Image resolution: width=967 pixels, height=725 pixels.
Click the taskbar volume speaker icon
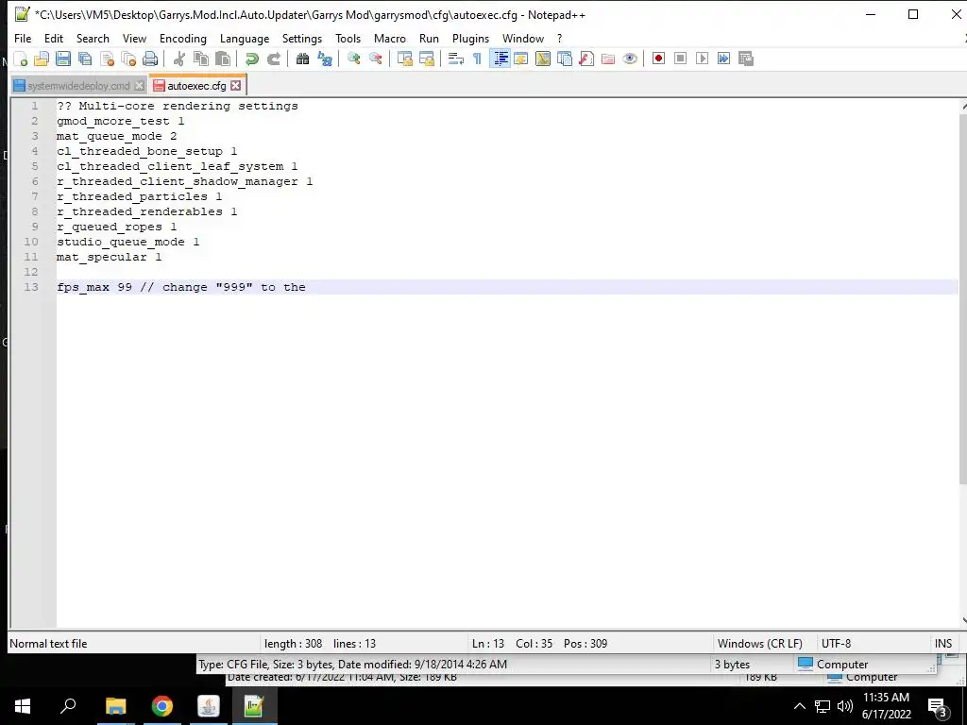point(845,706)
